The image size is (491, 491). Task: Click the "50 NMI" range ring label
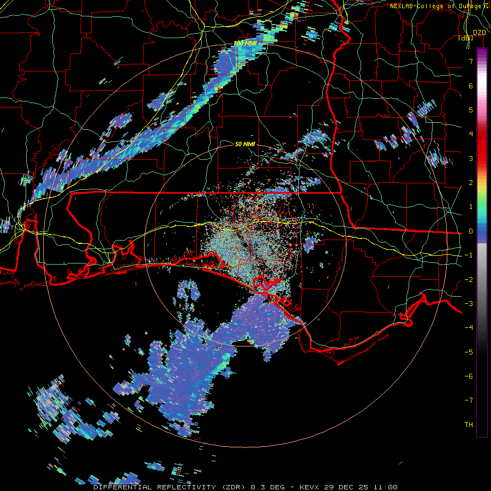tap(245, 144)
